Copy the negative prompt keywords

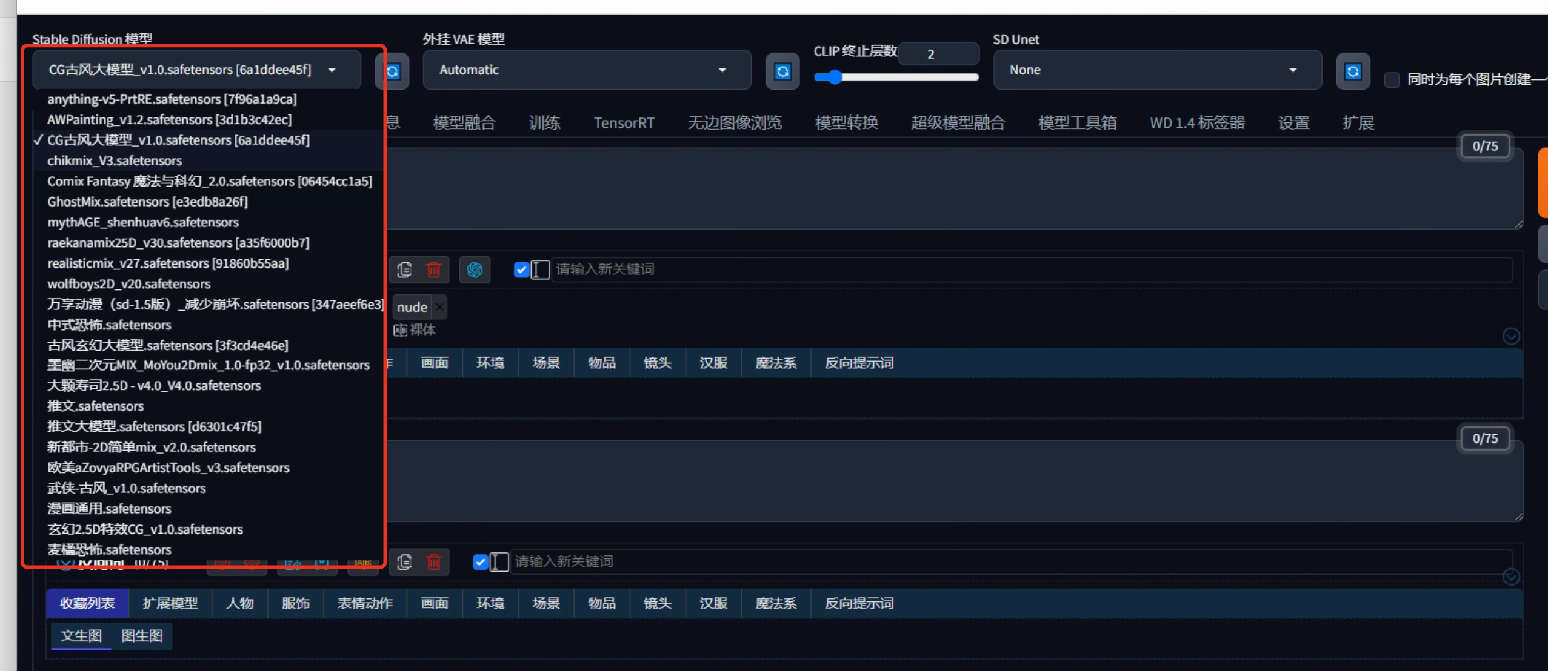[x=404, y=562]
